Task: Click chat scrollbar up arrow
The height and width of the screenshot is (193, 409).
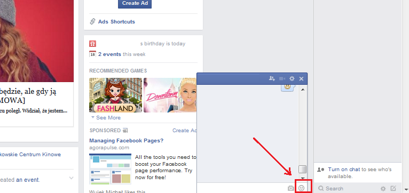Action: [303, 90]
